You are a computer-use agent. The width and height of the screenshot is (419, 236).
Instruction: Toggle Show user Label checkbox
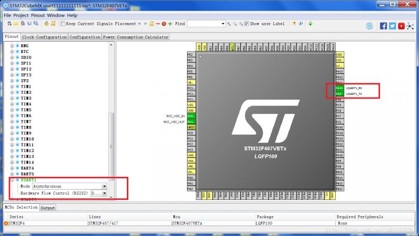coord(246,24)
